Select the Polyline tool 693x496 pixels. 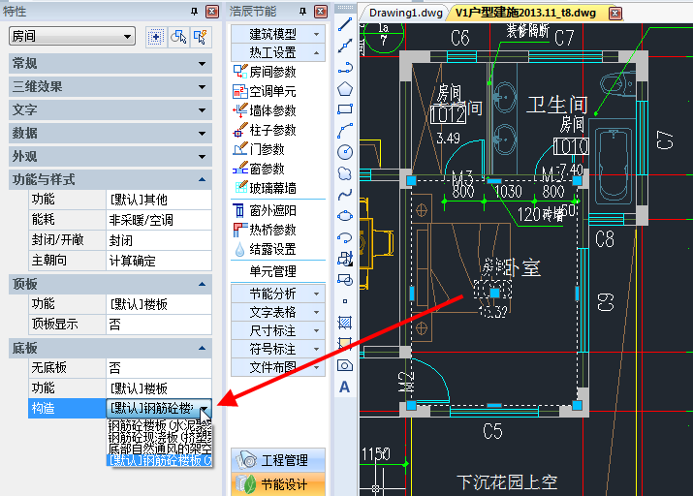pos(345,67)
